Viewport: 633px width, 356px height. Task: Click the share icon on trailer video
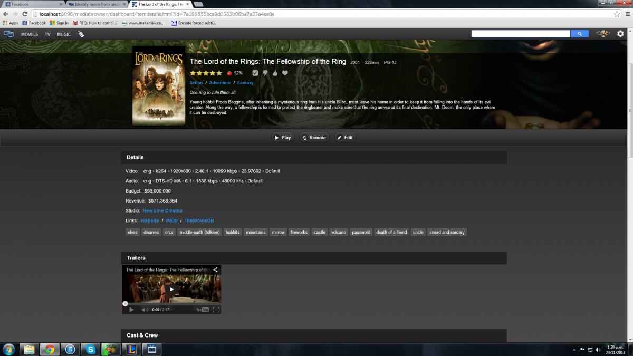click(215, 270)
